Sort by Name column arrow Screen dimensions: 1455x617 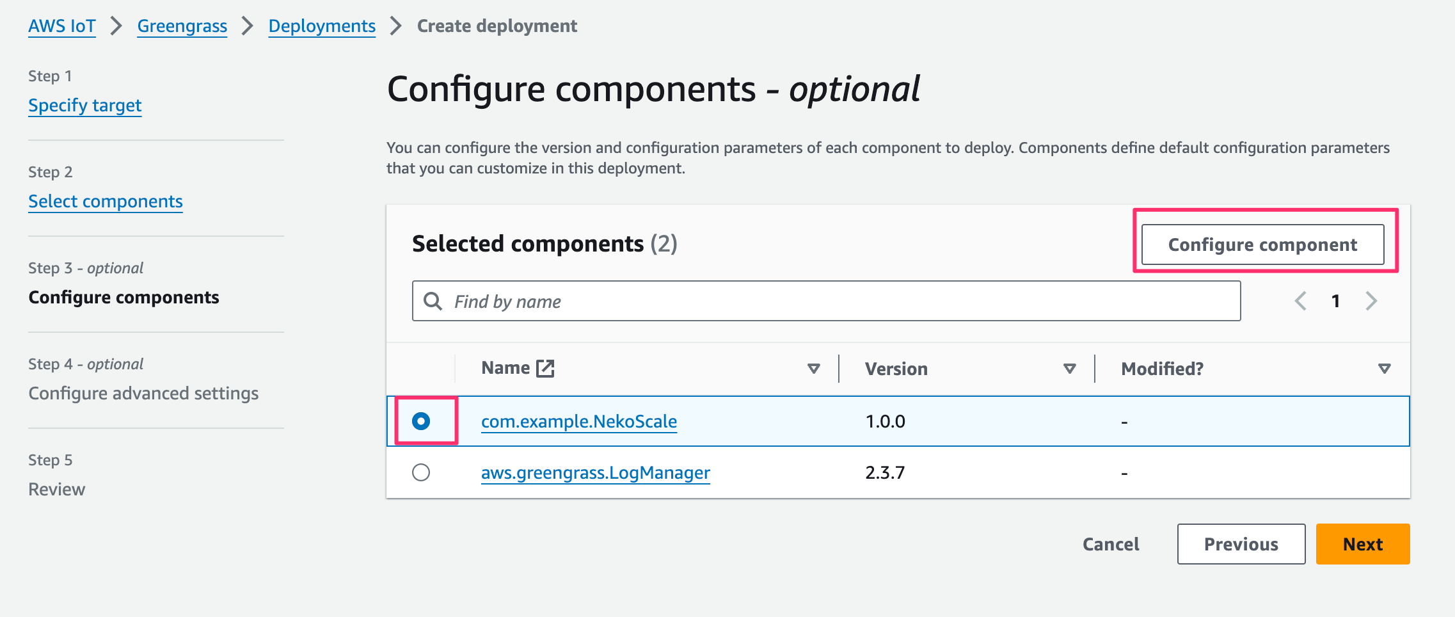click(814, 369)
